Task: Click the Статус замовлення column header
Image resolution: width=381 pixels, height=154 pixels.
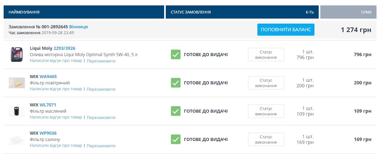Action: tap(191, 12)
